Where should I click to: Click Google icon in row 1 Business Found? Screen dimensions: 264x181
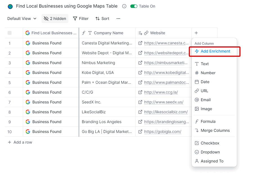28,43
